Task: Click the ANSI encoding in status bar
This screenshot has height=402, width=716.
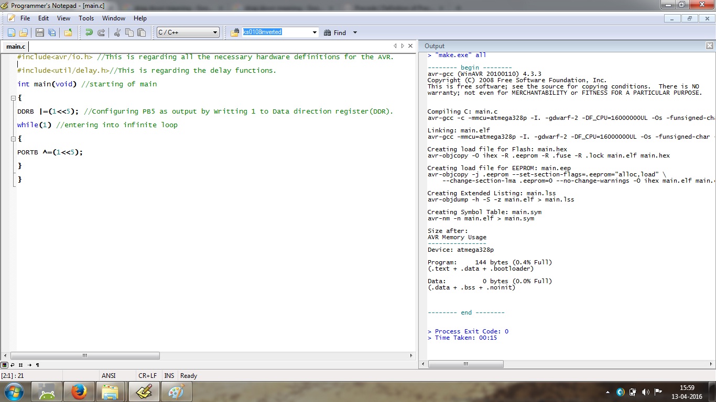Action: coord(109,376)
